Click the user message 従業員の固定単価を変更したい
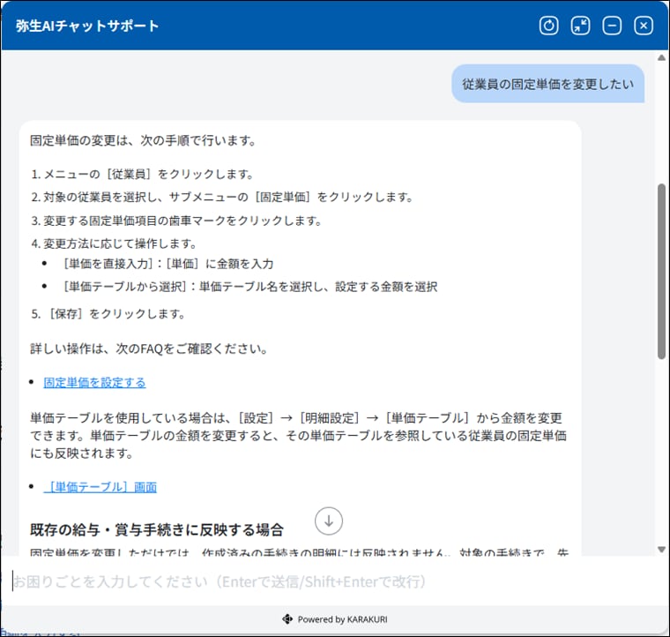 click(547, 84)
